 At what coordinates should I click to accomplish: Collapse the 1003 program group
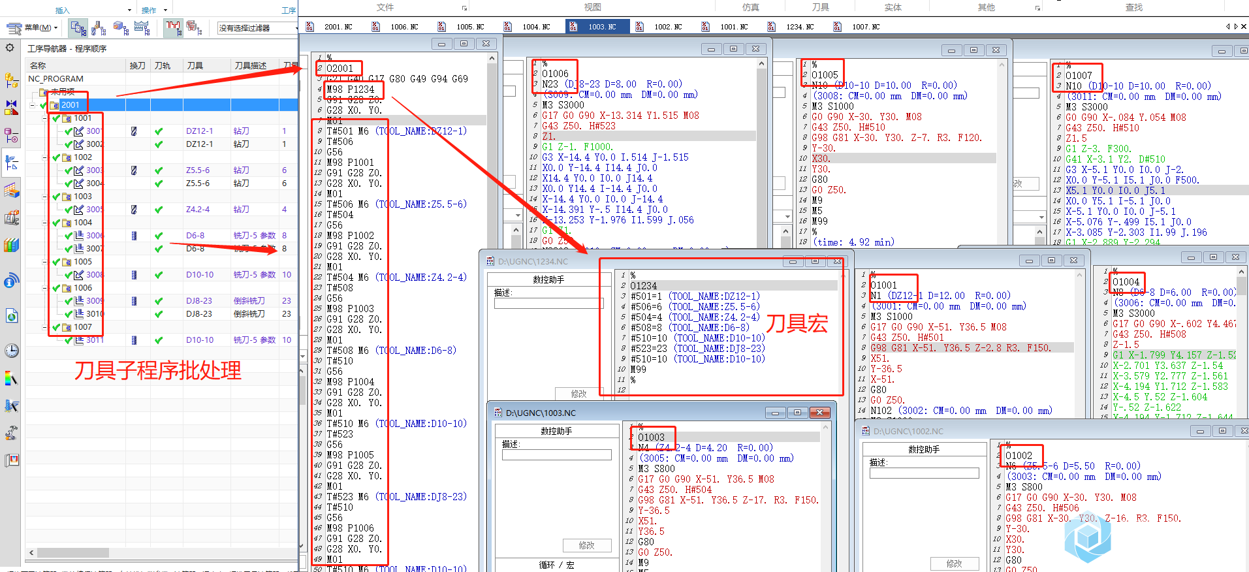pos(45,197)
